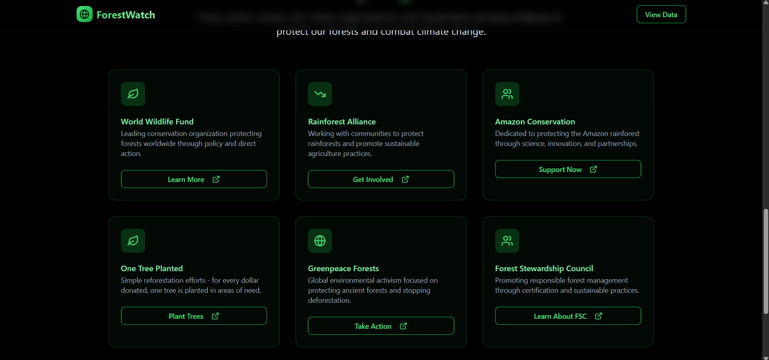The image size is (769, 360).
Task: Open the ForestWatch home title
Action: pyautogui.click(x=125, y=15)
